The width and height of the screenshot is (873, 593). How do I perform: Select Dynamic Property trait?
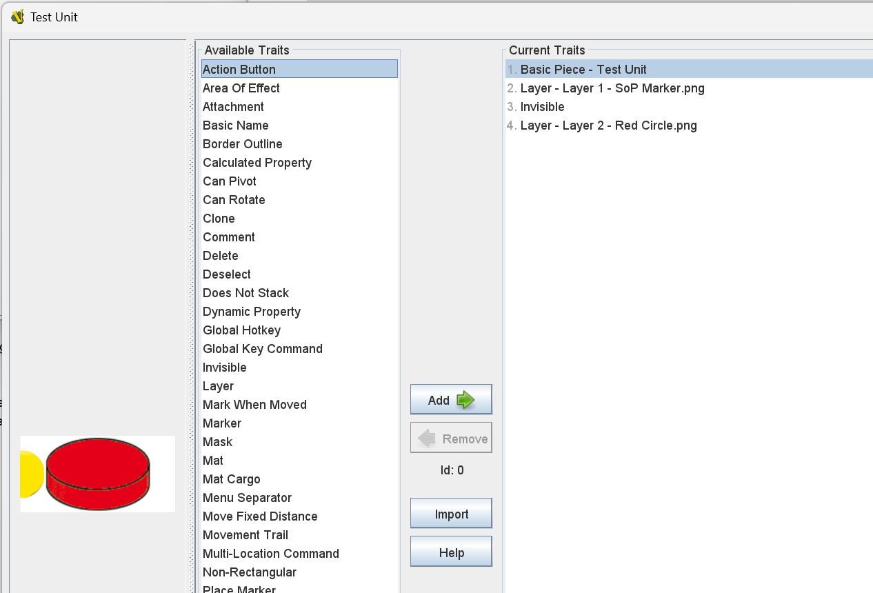click(x=252, y=312)
